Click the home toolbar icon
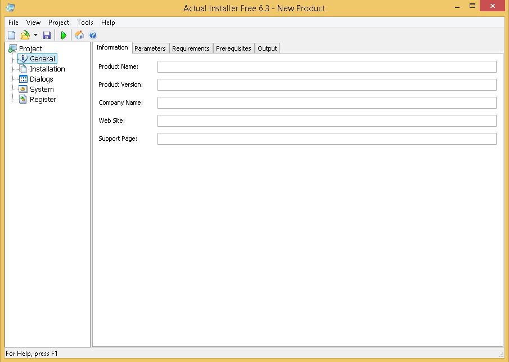The height and width of the screenshot is (362, 509). click(x=79, y=35)
